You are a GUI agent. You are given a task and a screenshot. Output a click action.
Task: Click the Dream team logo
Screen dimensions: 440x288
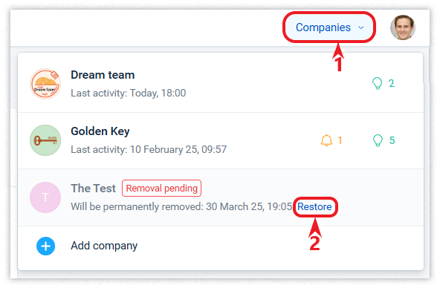(x=45, y=84)
